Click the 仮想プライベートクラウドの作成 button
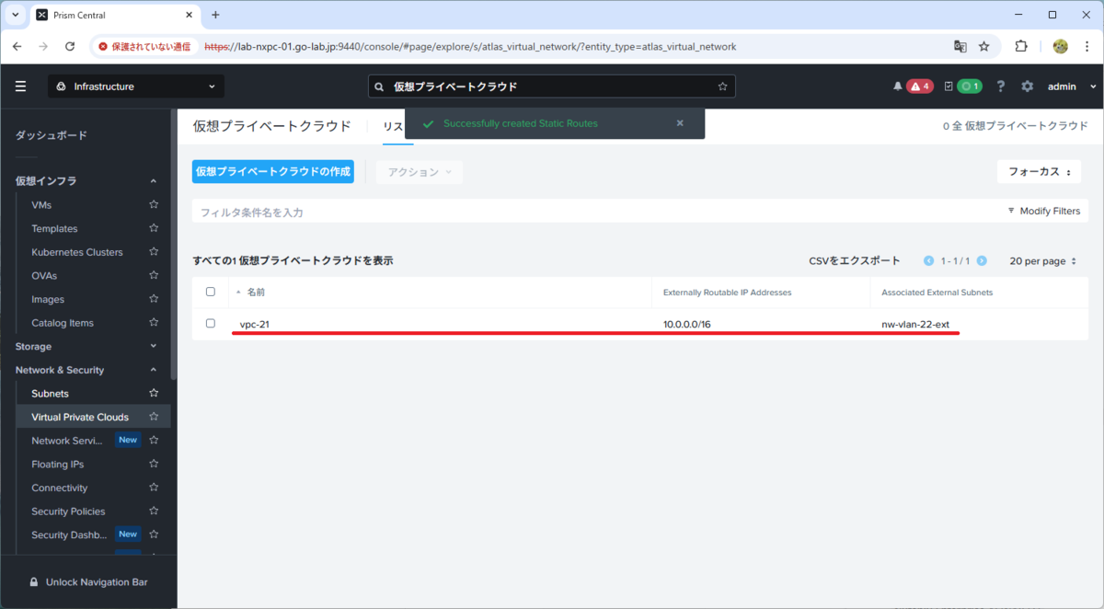 point(273,172)
